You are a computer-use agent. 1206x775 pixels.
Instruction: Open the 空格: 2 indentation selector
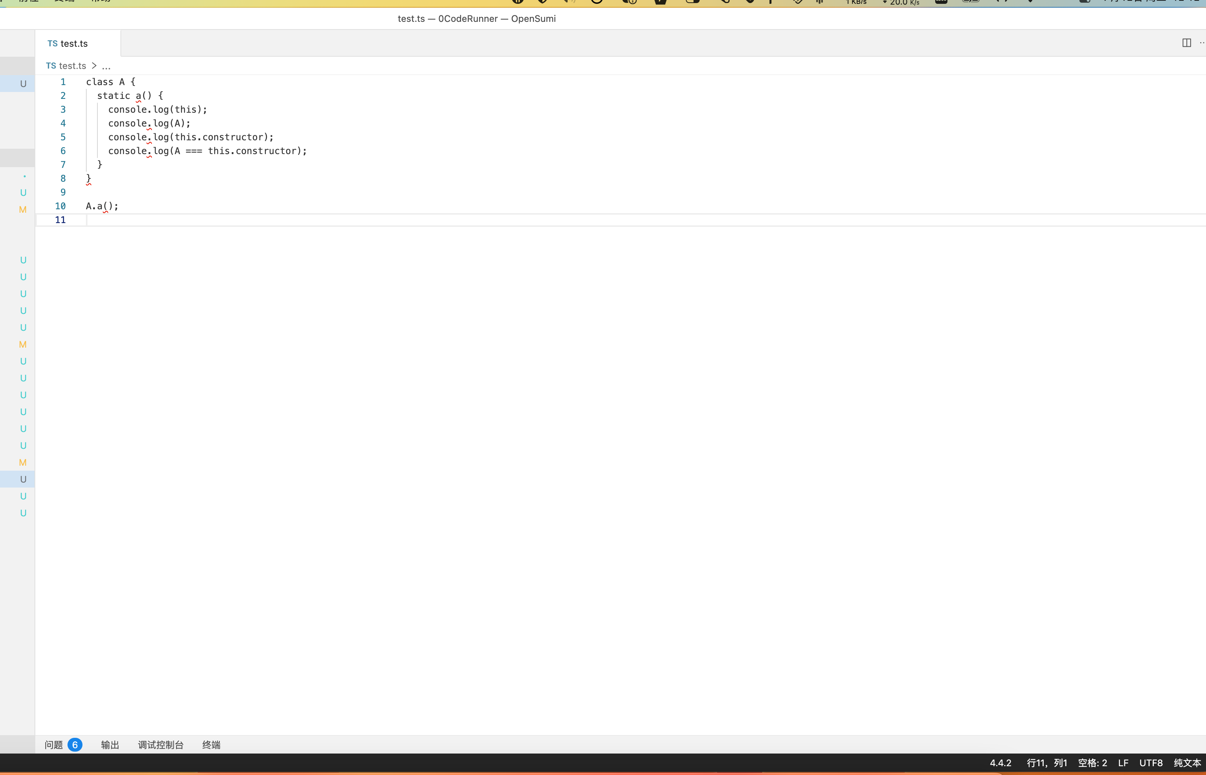point(1092,763)
